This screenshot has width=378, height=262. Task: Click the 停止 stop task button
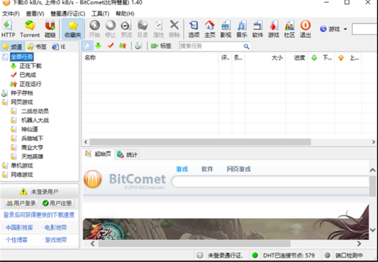pos(111,29)
